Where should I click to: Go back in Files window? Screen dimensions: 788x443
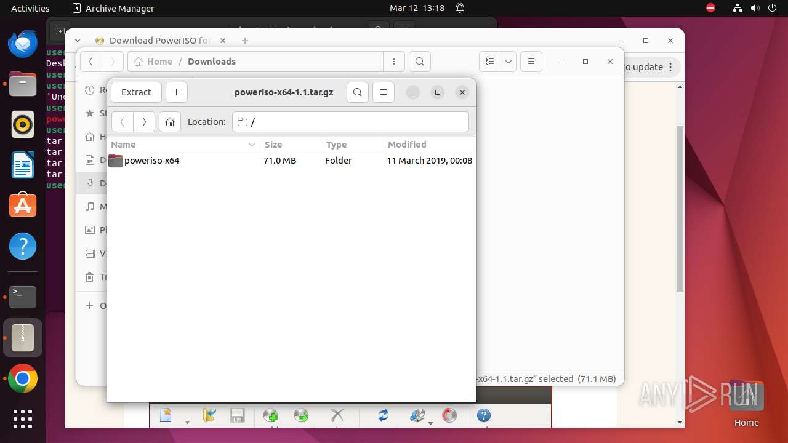click(x=91, y=62)
